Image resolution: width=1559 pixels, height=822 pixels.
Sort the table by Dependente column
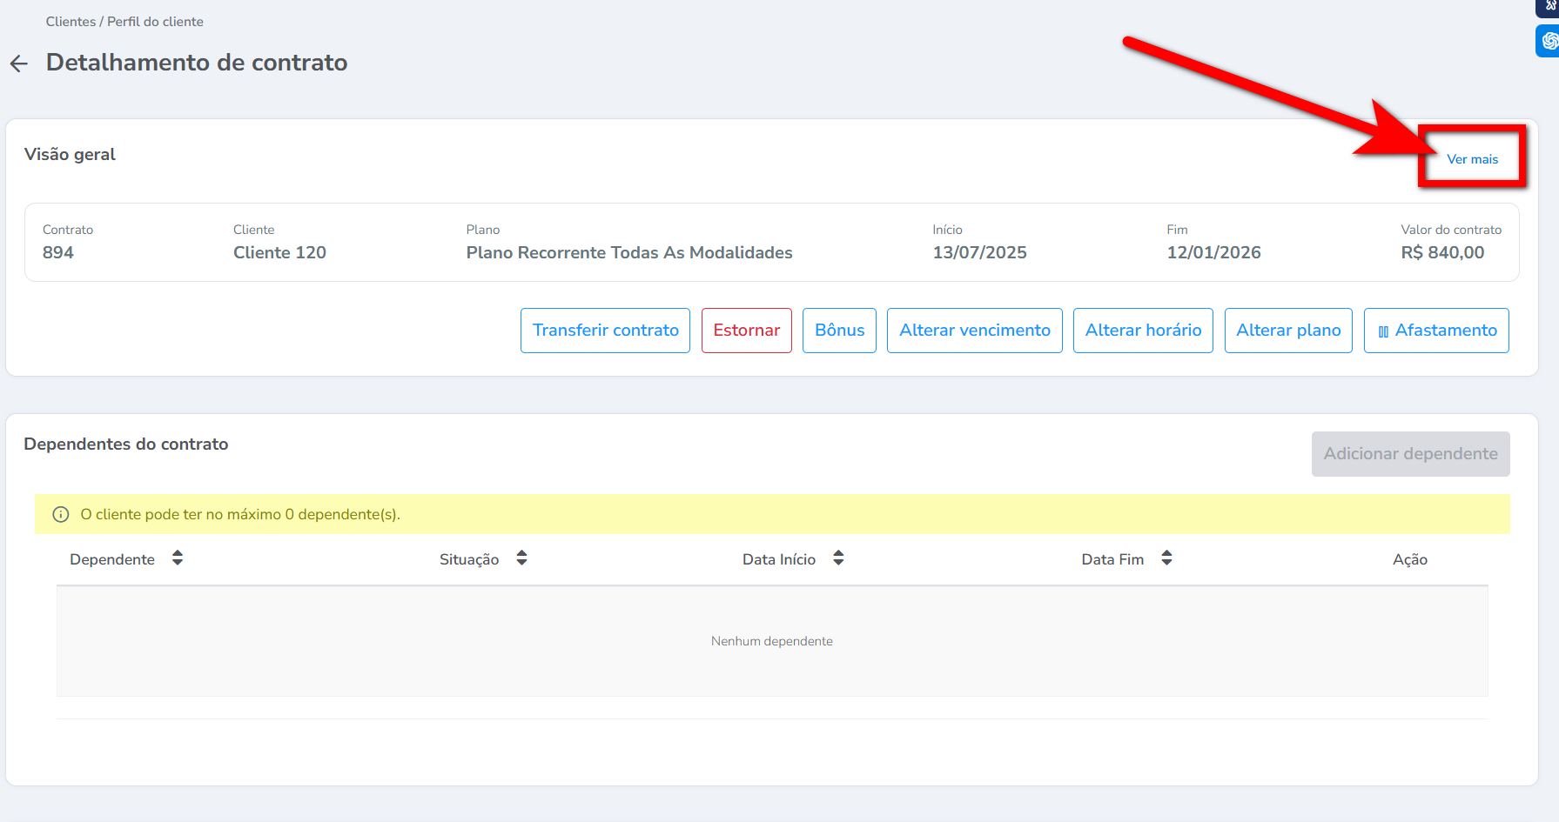coord(178,558)
